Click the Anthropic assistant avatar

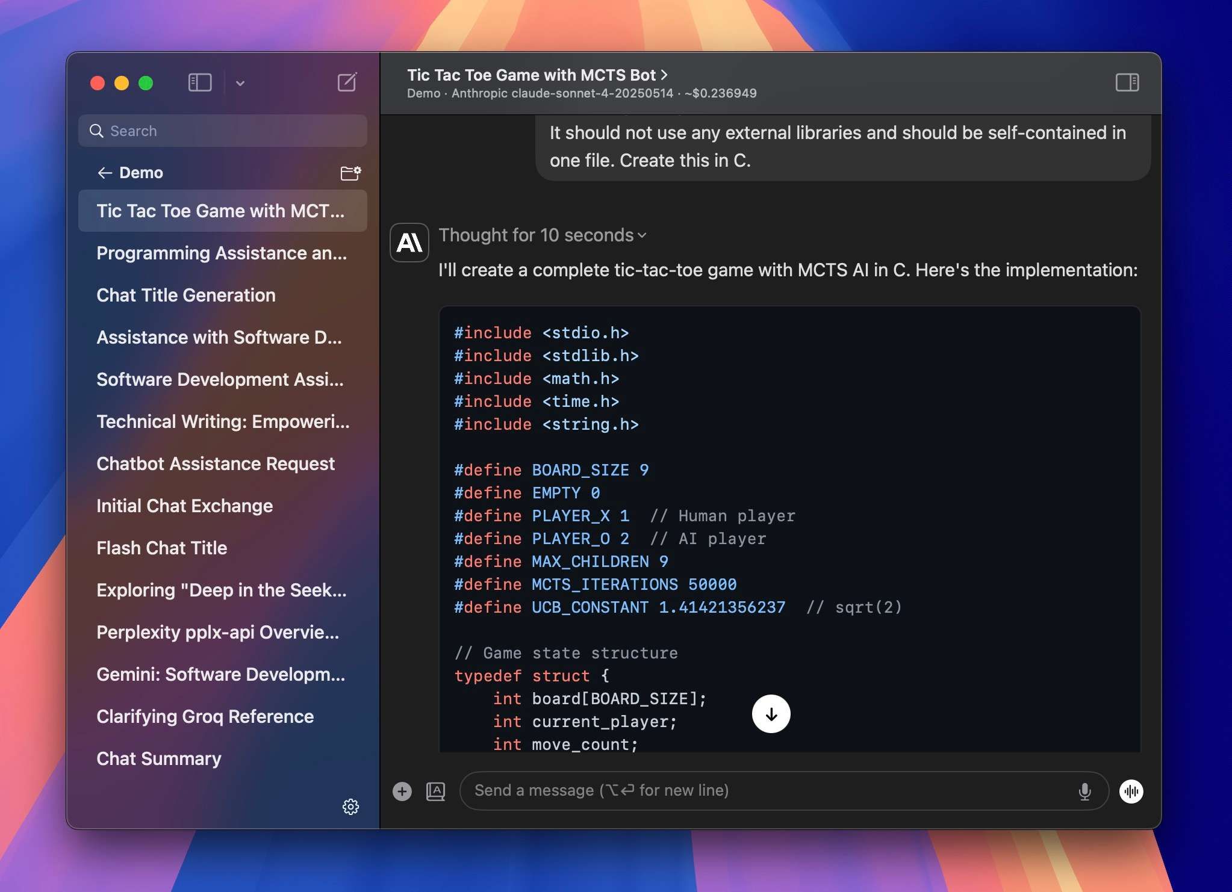pyautogui.click(x=409, y=243)
